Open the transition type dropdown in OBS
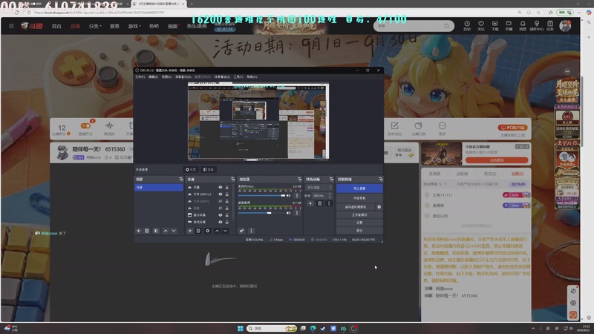 pos(319,188)
